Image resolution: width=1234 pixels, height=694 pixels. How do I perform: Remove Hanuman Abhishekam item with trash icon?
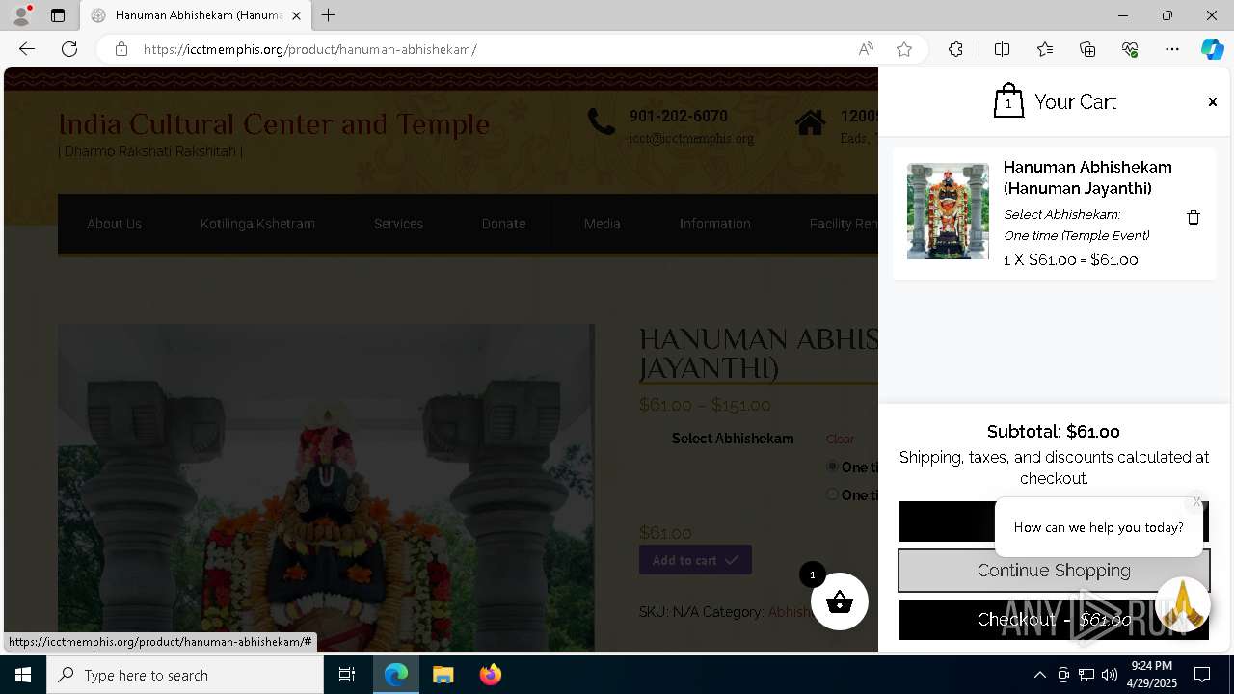[1193, 217]
